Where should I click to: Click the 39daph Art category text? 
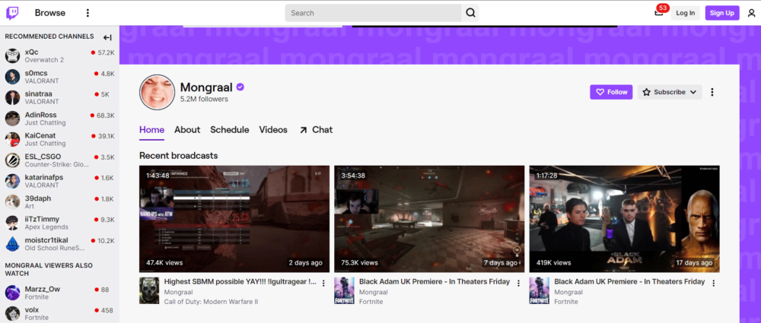pyautogui.click(x=30, y=206)
